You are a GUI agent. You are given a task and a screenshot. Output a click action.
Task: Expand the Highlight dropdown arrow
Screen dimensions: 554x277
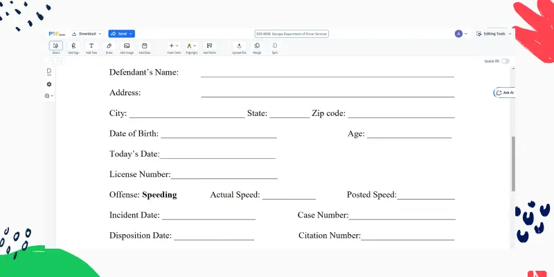[195, 46]
